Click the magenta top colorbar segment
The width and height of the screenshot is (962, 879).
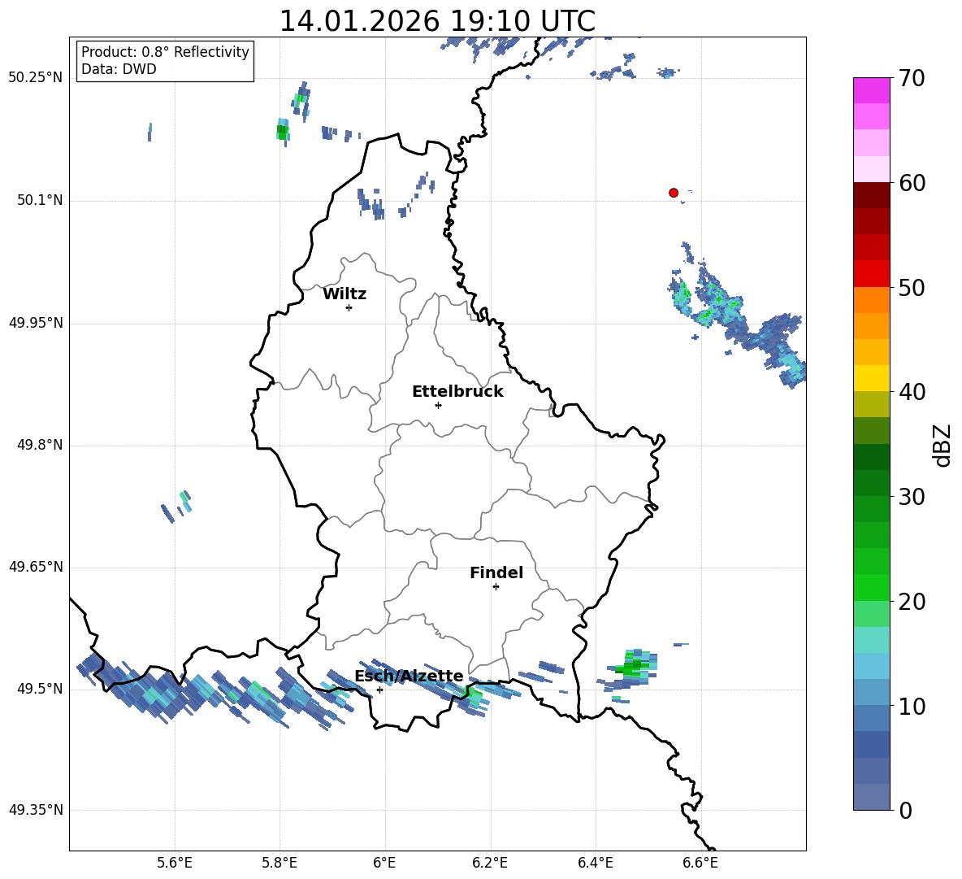pos(872,90)
